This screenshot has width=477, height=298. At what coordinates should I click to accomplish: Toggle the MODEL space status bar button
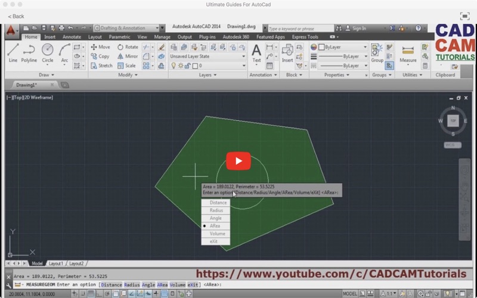pyautogui.click(x=350, y=294)
